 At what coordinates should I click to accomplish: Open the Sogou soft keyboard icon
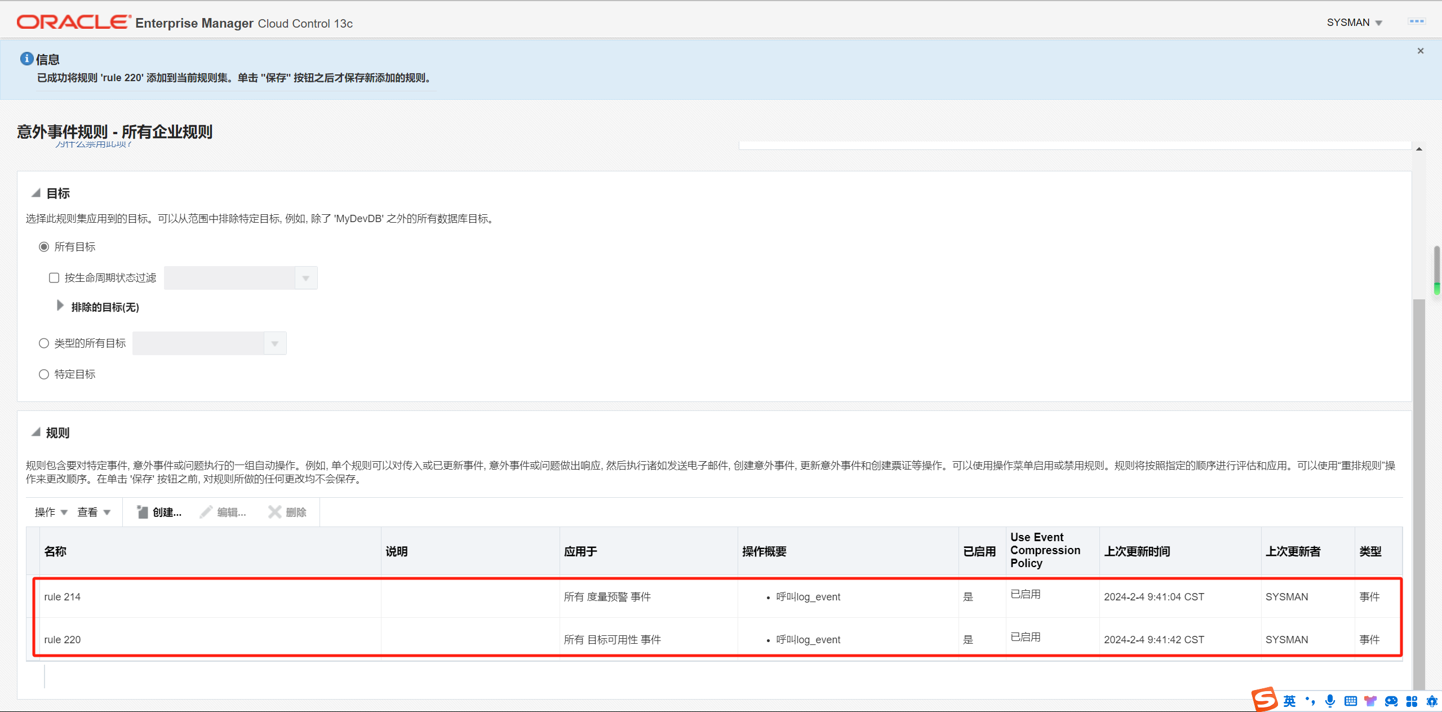pyautogui.click(x=1350, y=701)
